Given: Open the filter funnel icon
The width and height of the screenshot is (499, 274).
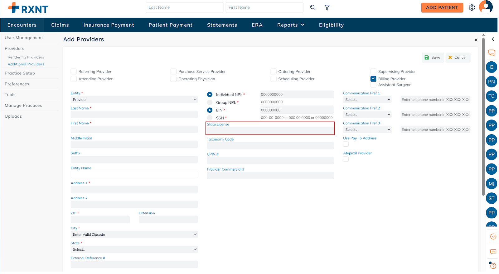Looking at the screenshot, I should click(327, 7).
